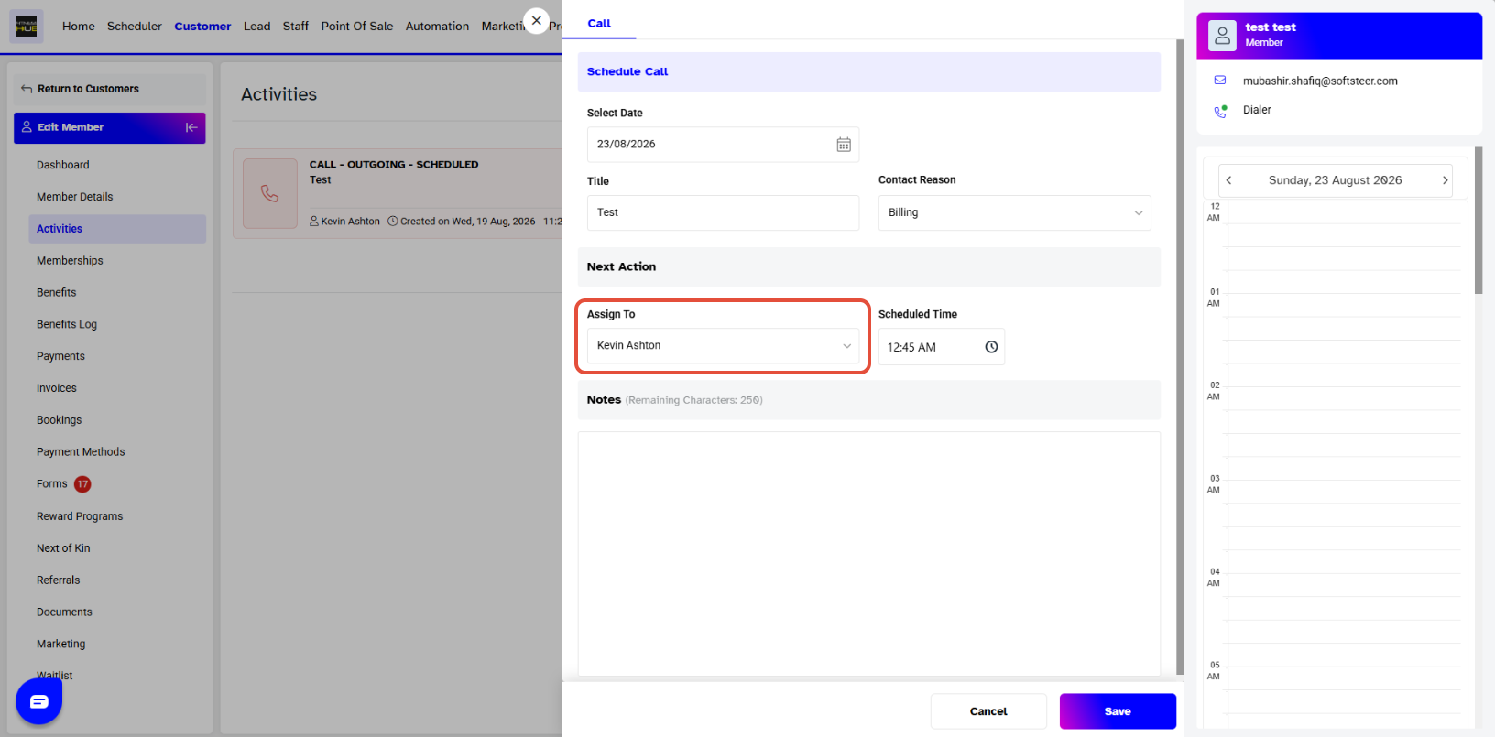Click the Schedule Call section heading
This screenshot has width=1495, height=737.
pyautogui.click(x=627, y=71)
